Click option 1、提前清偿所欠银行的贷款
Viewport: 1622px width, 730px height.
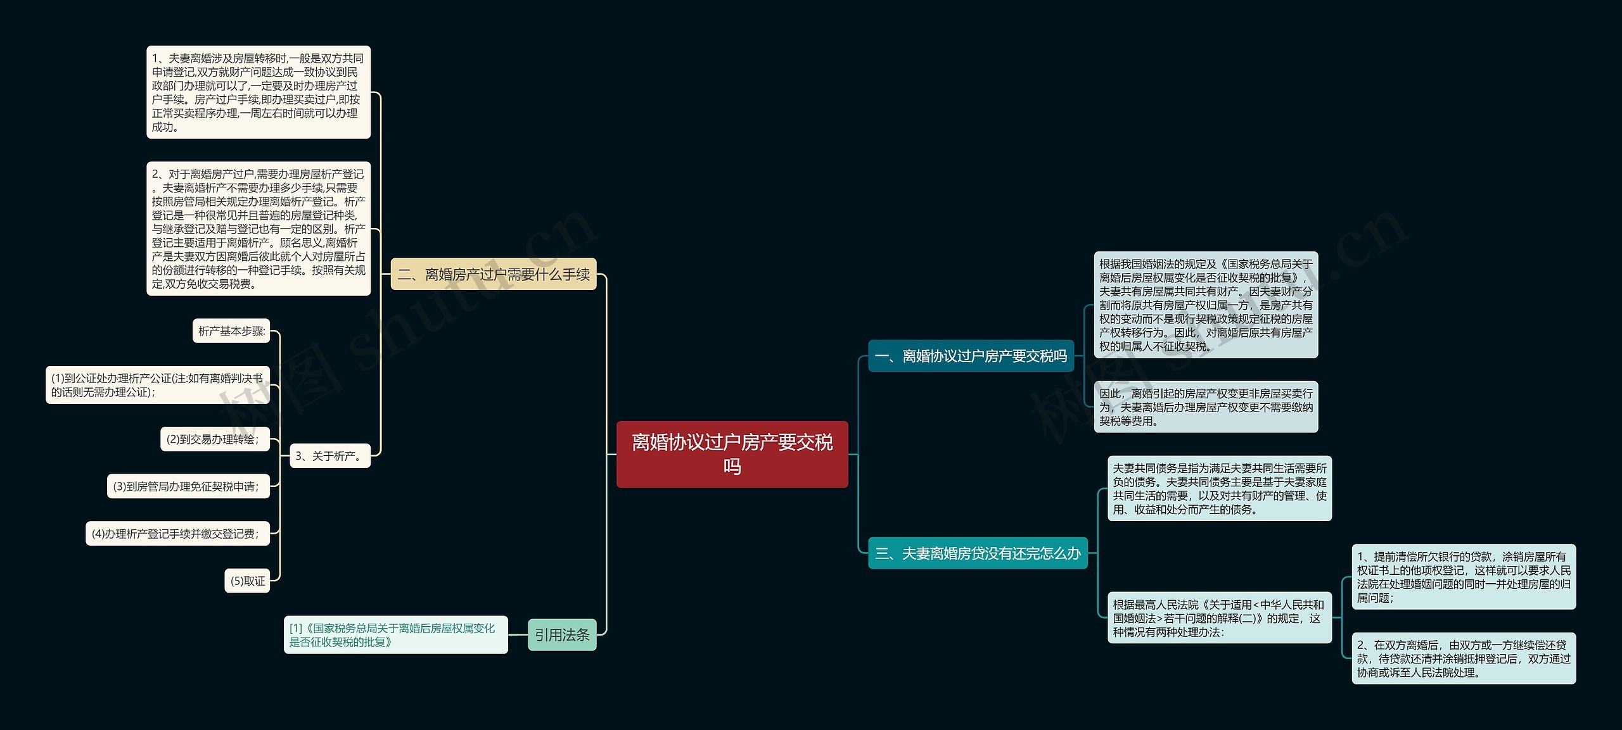[1463, 577]
